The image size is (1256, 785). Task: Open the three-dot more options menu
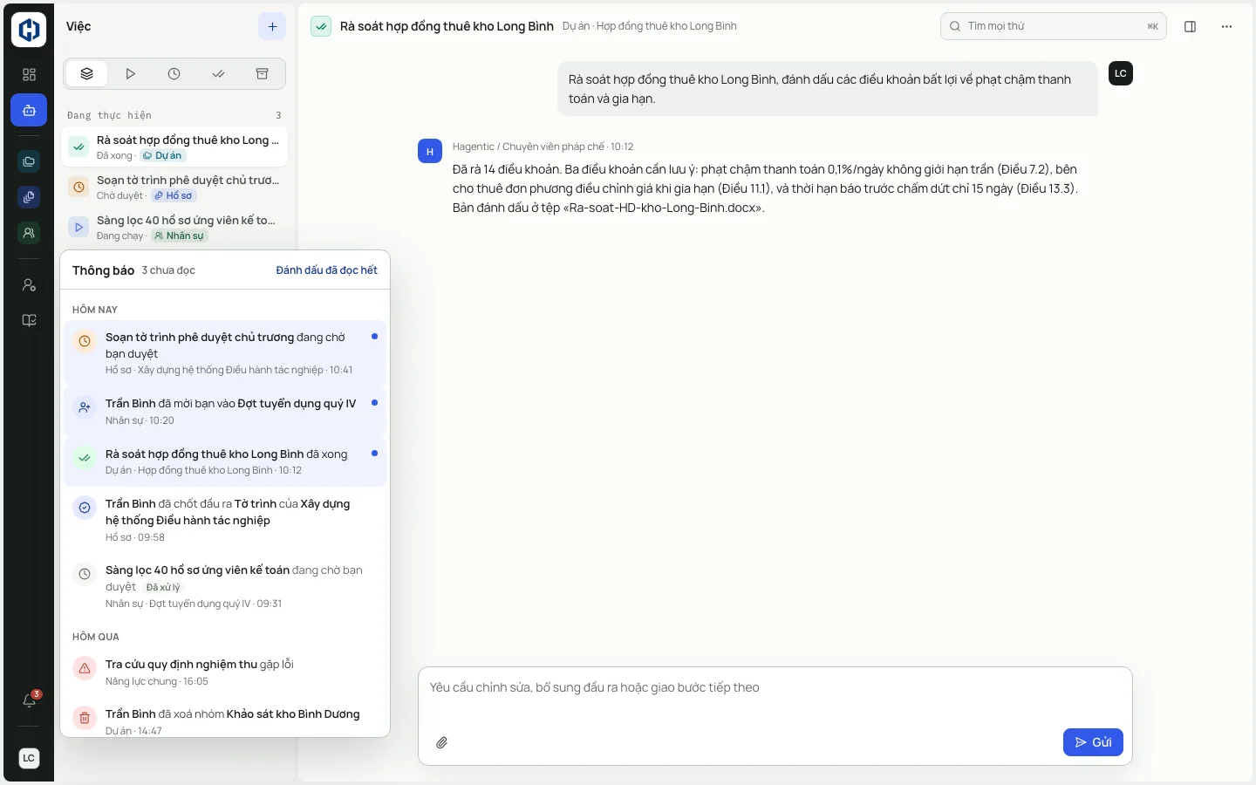(1226, 27)
